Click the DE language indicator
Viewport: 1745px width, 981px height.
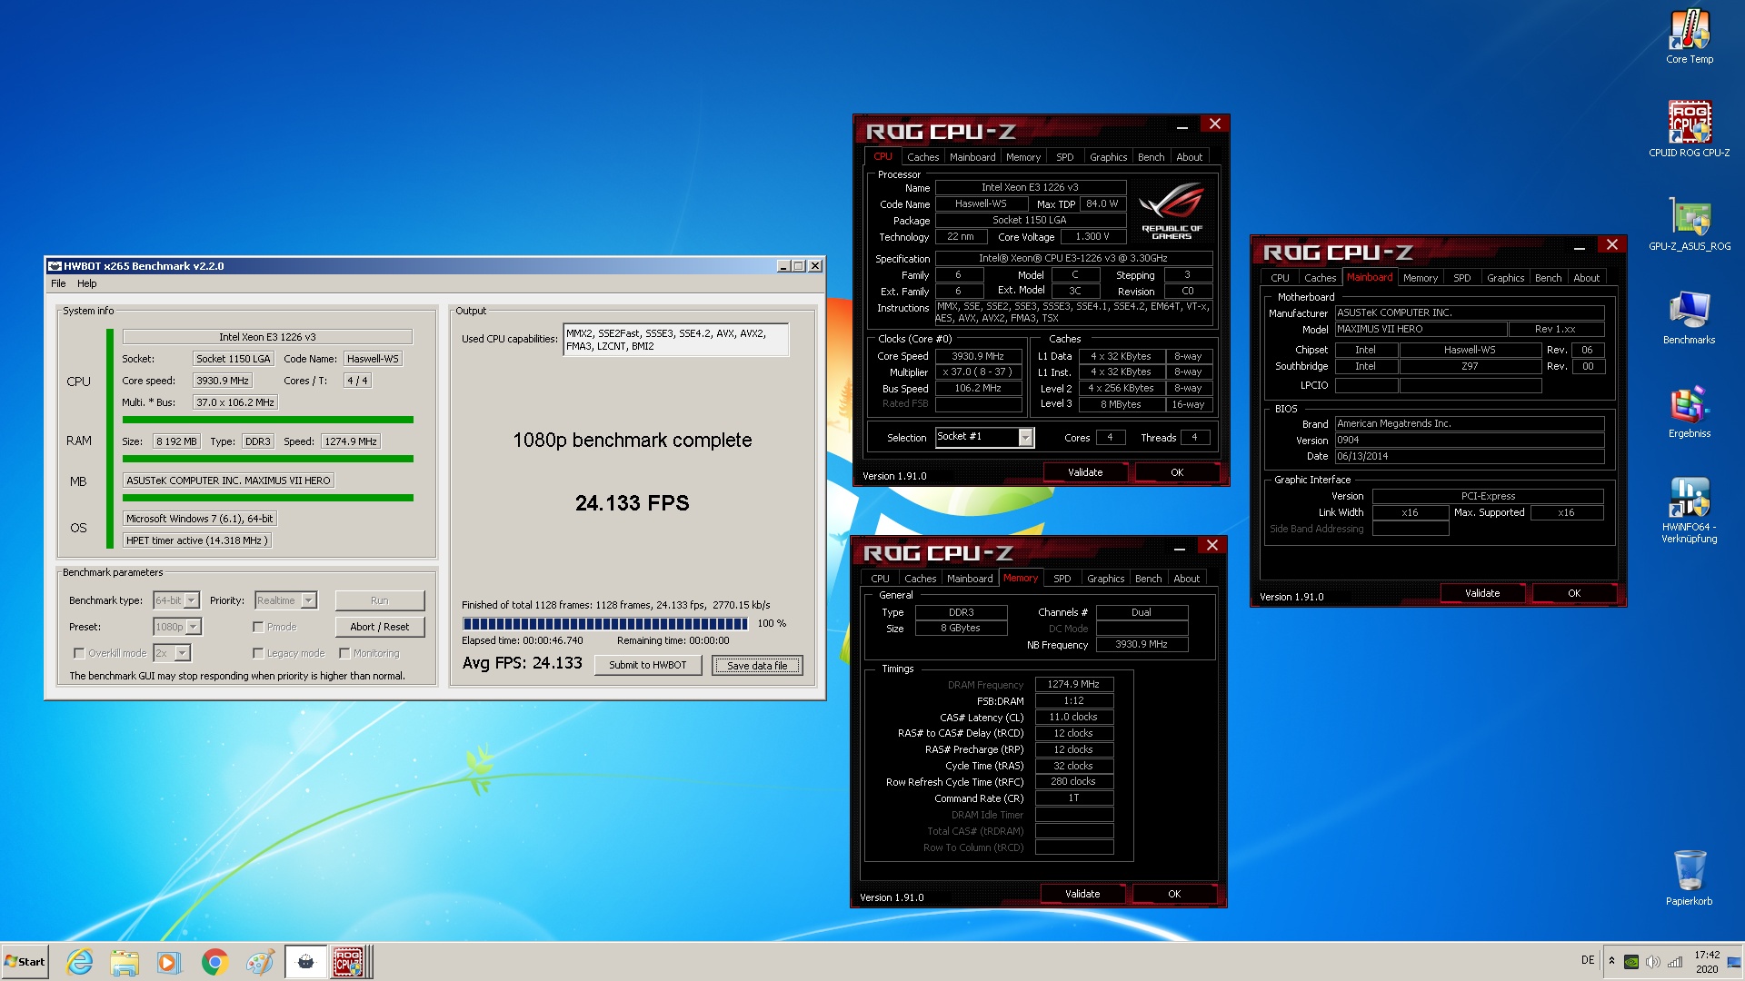(1588, 960)
